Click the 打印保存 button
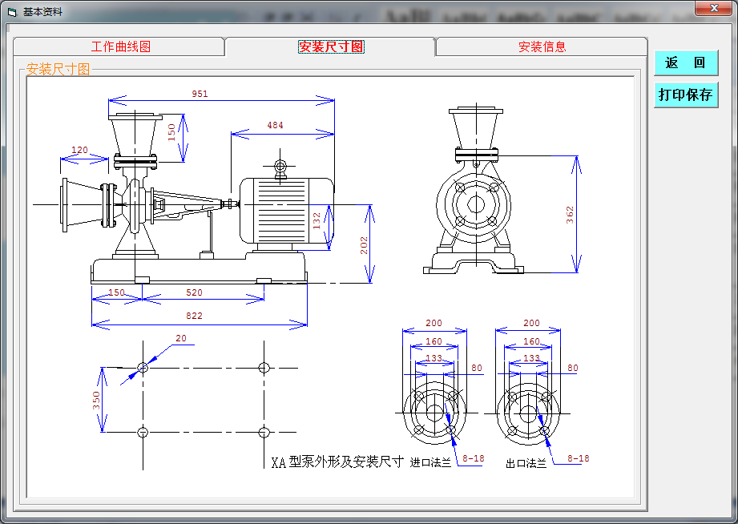The height and width of the screenshot is (524, 738). click(x=686, y=95)
